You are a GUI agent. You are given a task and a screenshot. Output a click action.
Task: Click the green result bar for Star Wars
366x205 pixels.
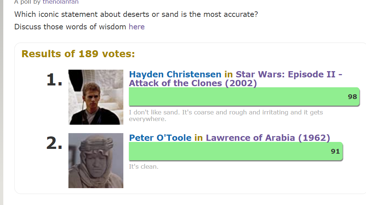234,97
